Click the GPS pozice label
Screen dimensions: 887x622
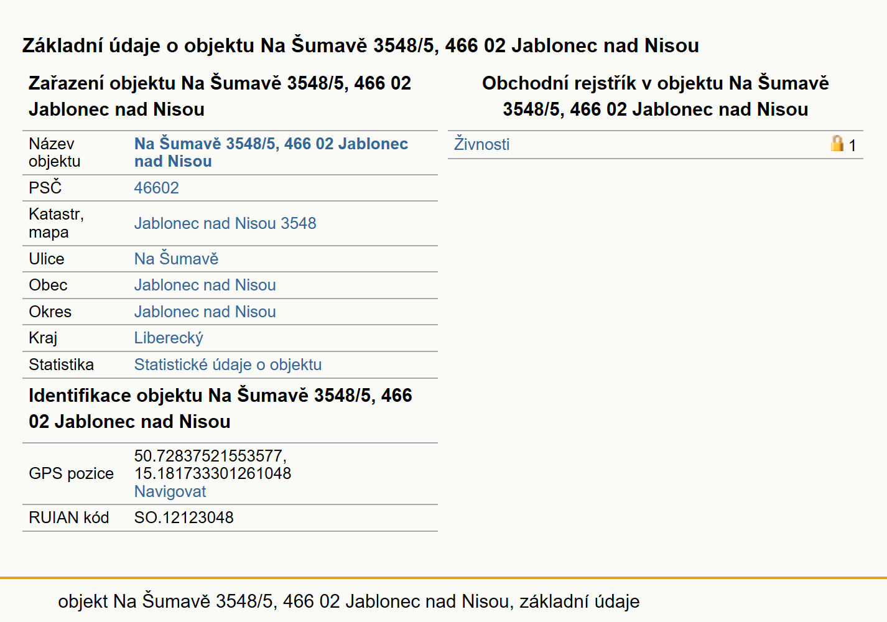coord(71,473)
